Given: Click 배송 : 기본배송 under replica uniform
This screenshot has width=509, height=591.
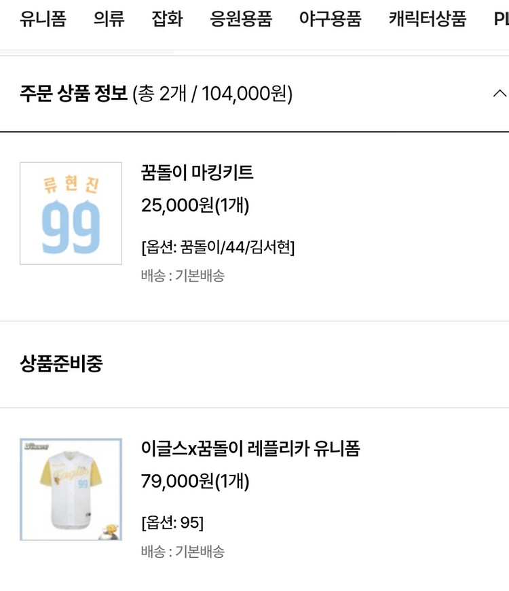Looking at the screenshot, I should (x=183, y=552).
